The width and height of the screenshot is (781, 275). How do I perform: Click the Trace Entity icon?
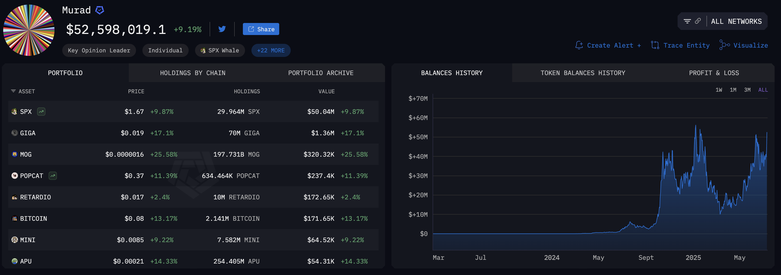click(655, 45)
